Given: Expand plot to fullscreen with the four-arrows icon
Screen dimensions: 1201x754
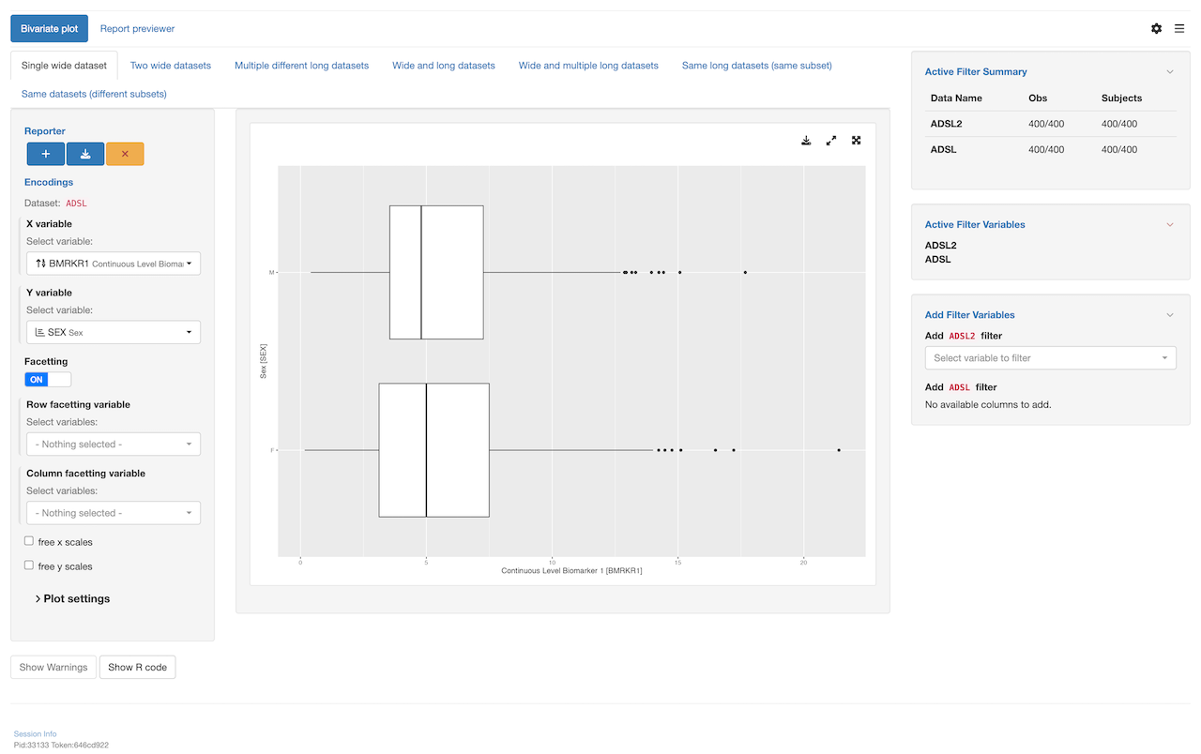Looking at the screenshot, I should 857,141.
